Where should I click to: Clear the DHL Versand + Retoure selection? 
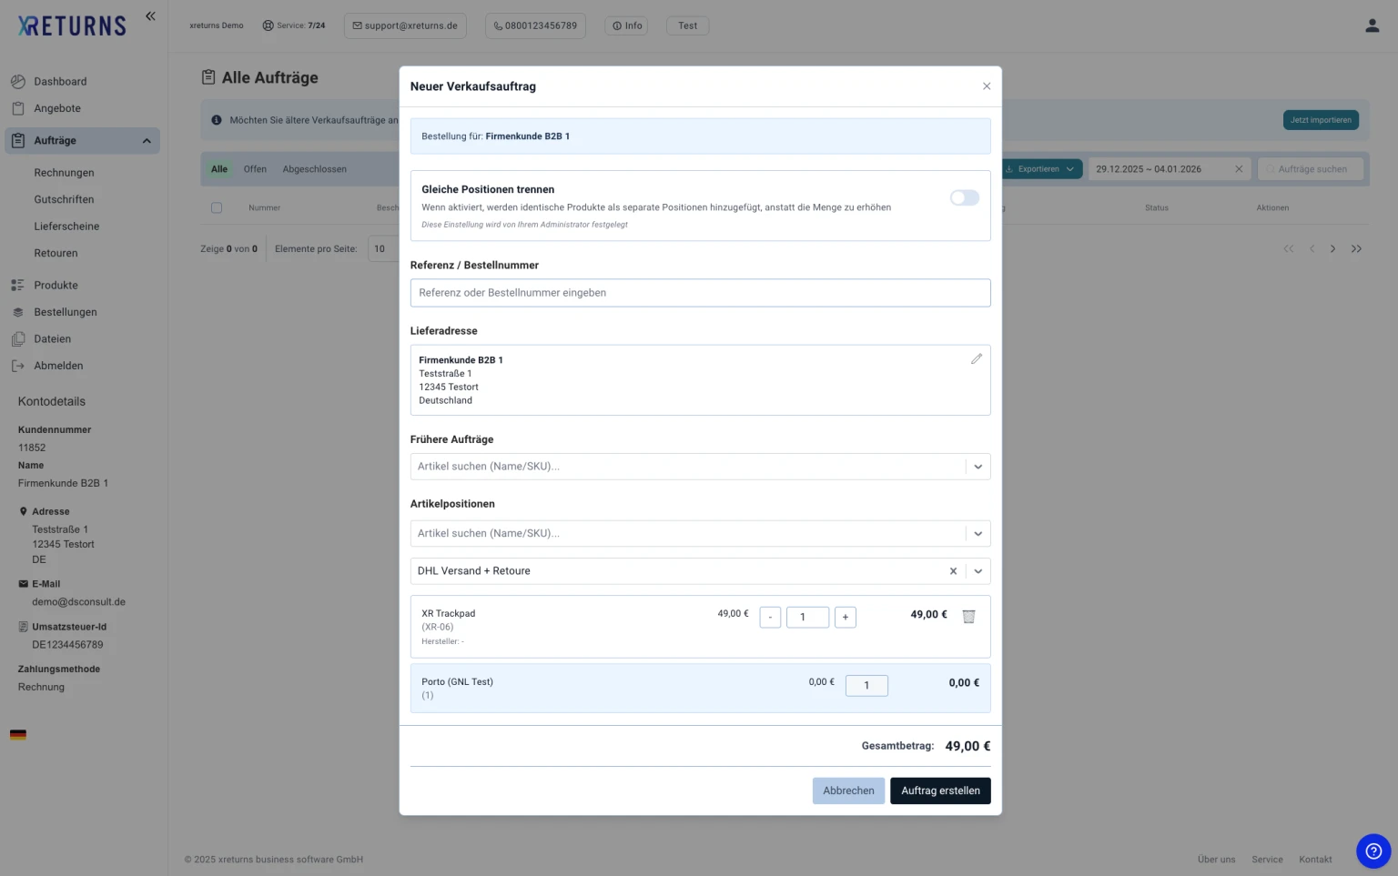[953, 571]
